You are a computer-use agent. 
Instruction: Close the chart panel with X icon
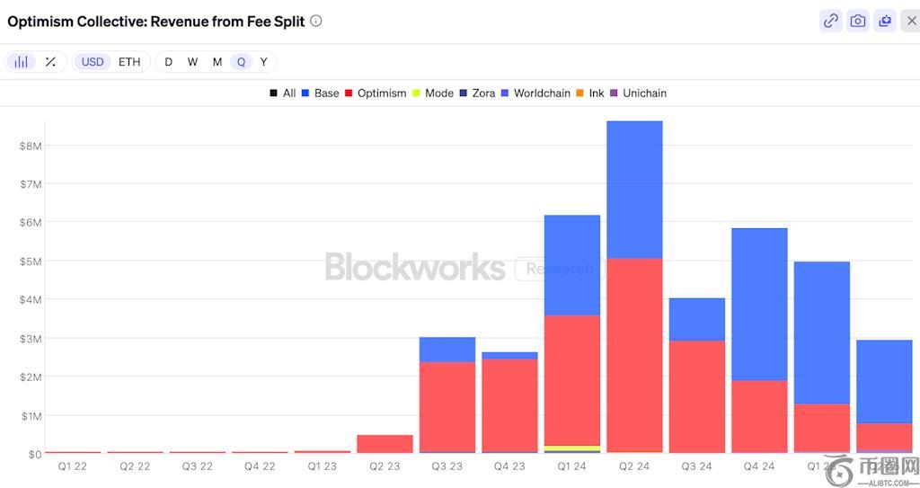911,21
